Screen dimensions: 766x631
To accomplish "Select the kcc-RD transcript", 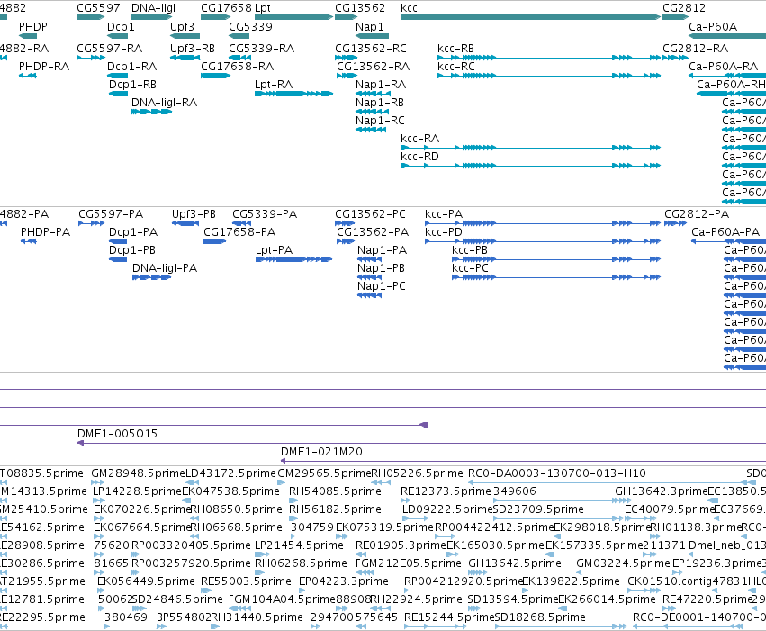I will click(x=530, y=166).
